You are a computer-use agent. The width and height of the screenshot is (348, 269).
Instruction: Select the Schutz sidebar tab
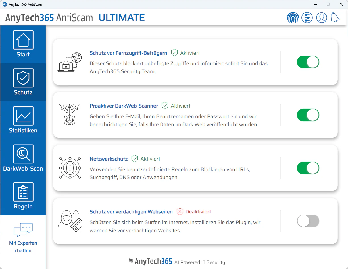point(23,82)
